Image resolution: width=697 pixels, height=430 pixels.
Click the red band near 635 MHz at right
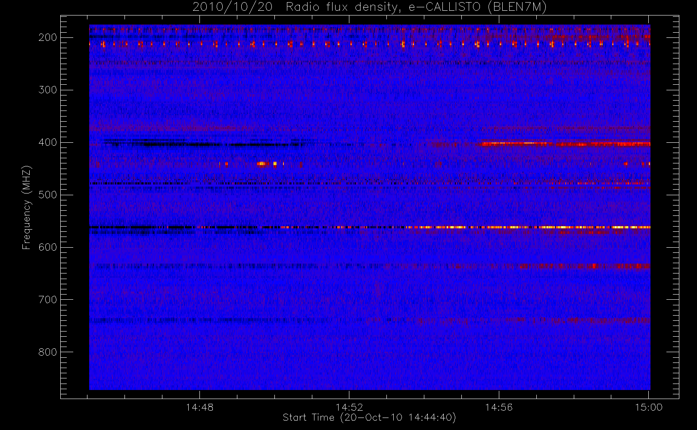585,266
